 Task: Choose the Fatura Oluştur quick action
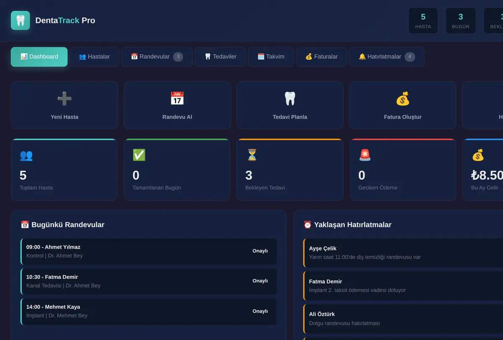(403, 105)
